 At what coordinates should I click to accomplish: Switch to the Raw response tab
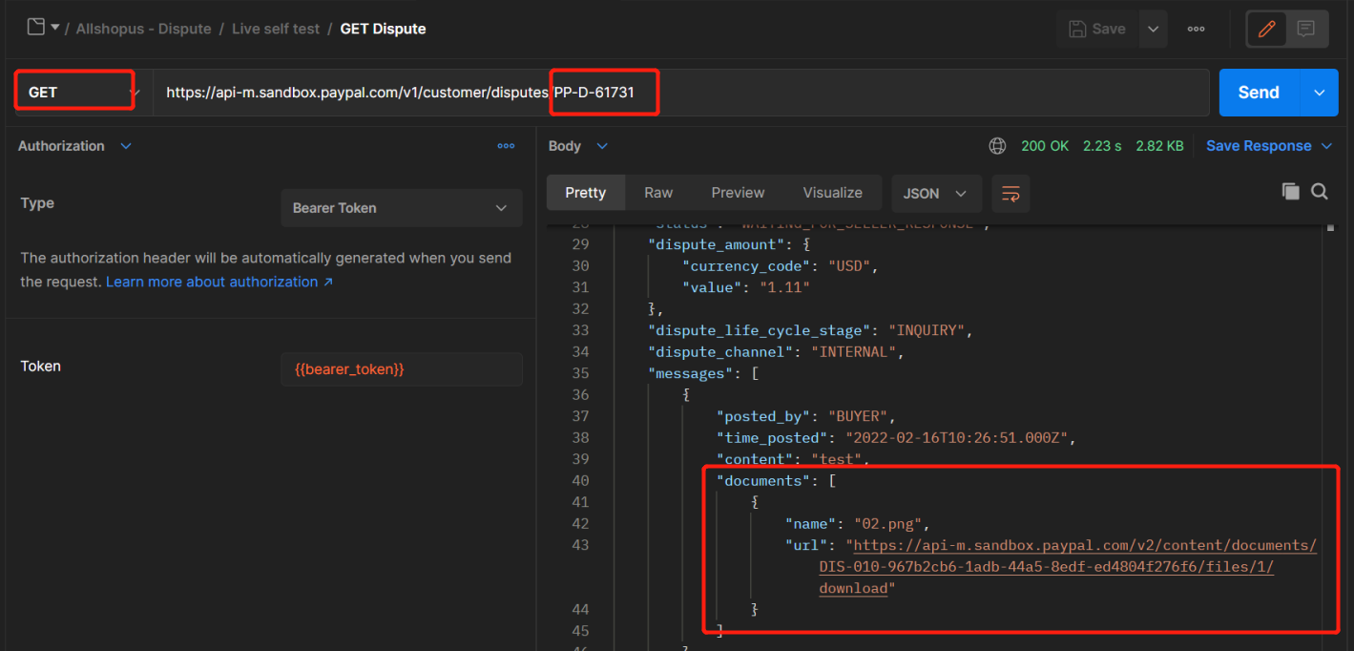pos(658,193)
